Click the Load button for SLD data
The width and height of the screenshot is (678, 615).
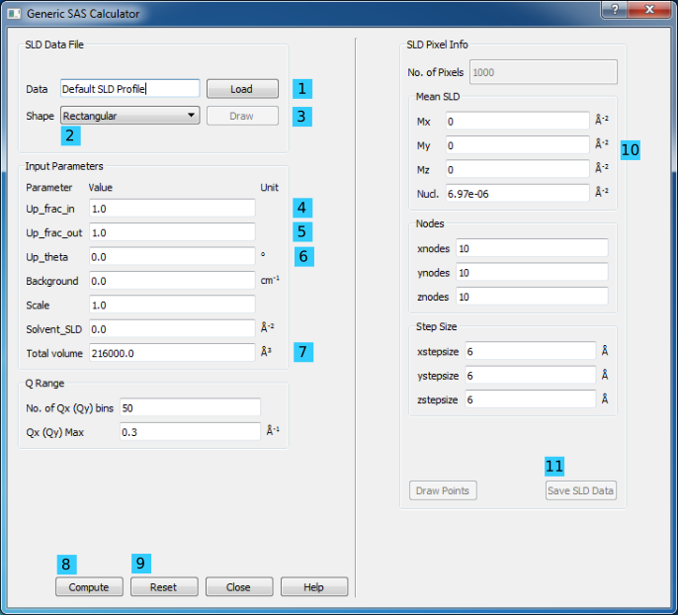[x=242, y=89]
